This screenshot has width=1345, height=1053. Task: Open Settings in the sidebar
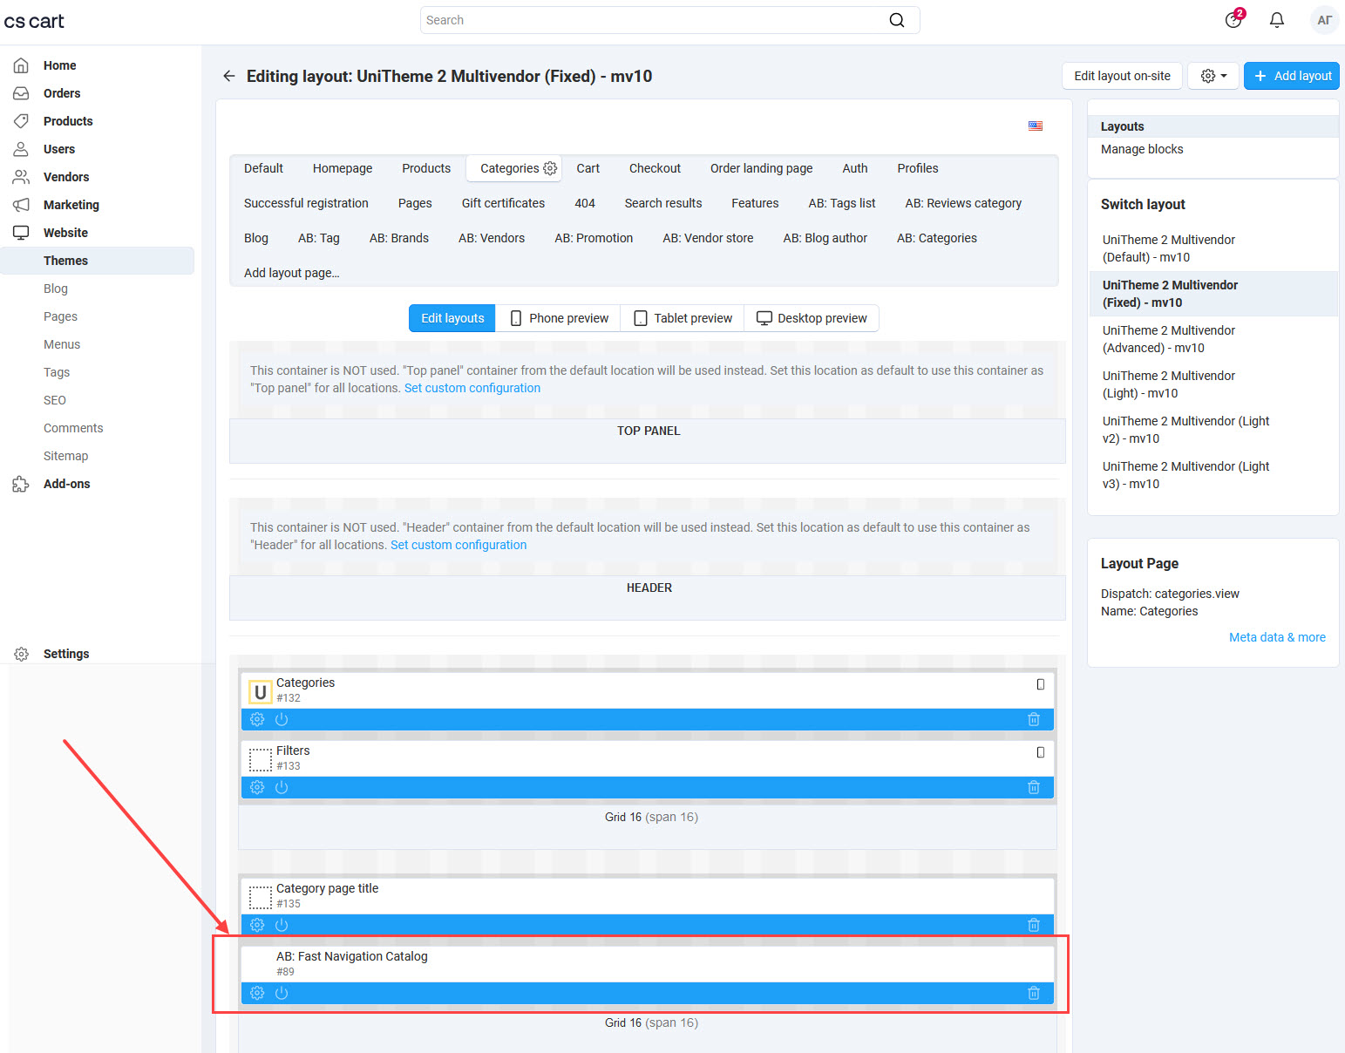tap(65, 654)
